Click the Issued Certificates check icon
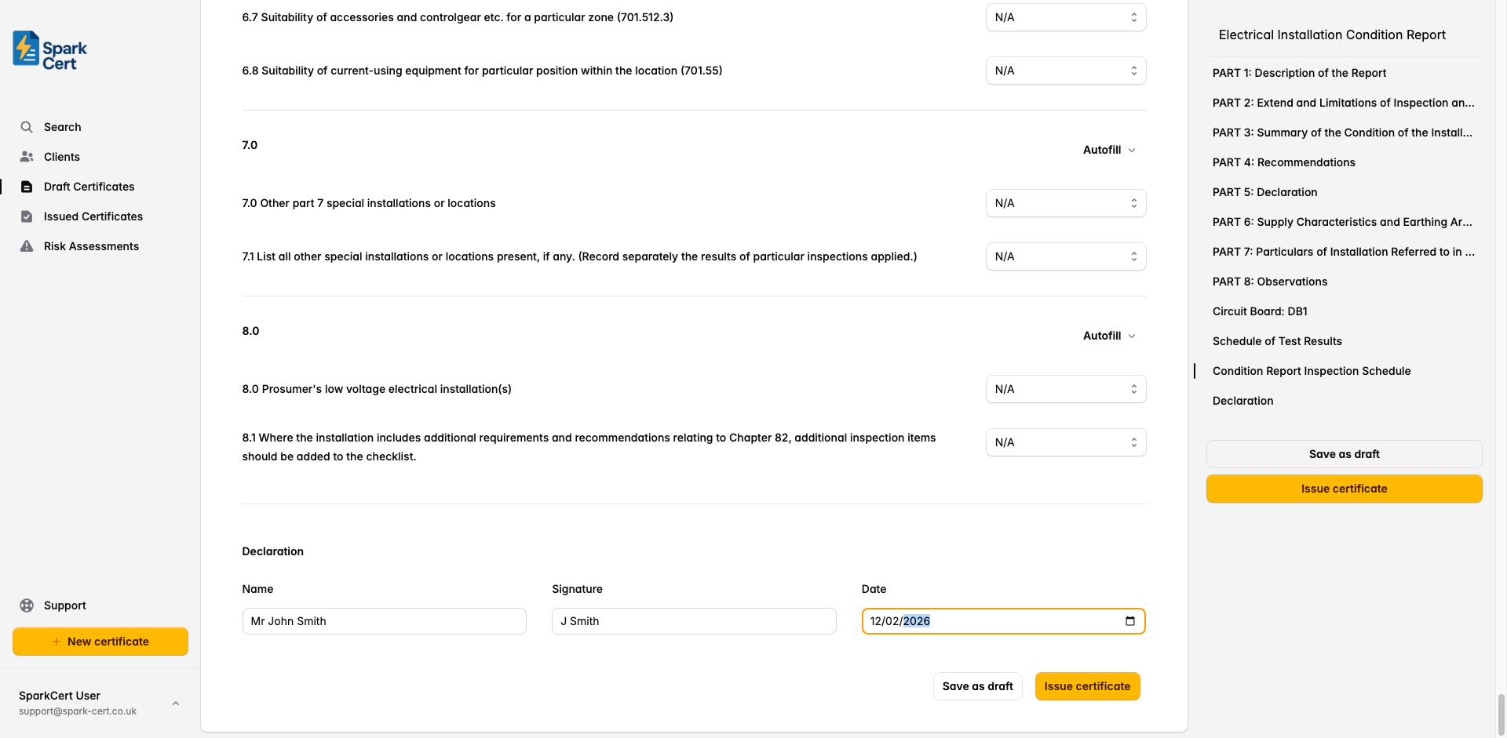 (x=27, y=216)
